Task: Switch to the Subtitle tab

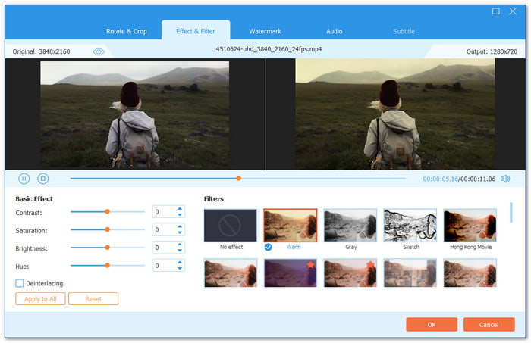Action: tap(404, 31)
